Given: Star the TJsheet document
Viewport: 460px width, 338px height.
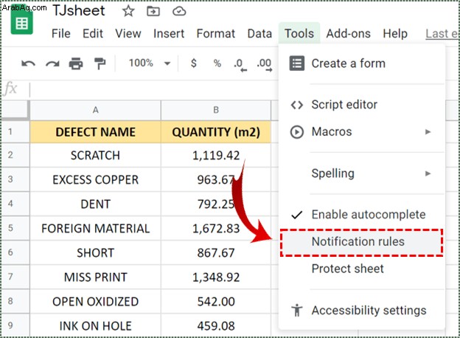Looking at the screenshot, I should [128, 11].
